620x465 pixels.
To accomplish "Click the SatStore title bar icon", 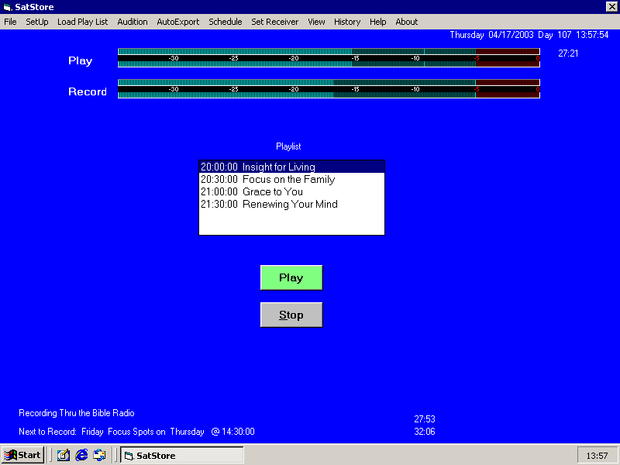I will click(x=8, y=7).
